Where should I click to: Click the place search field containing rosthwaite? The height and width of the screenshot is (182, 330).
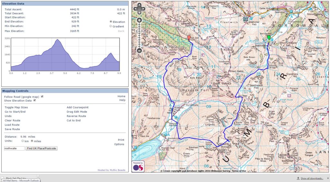pyautogui.click(x=14, y=148)
